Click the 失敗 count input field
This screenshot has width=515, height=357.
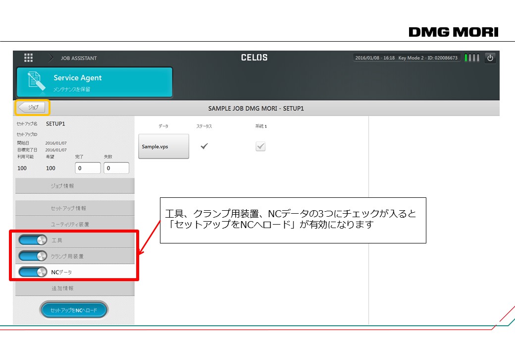(116, 168)
